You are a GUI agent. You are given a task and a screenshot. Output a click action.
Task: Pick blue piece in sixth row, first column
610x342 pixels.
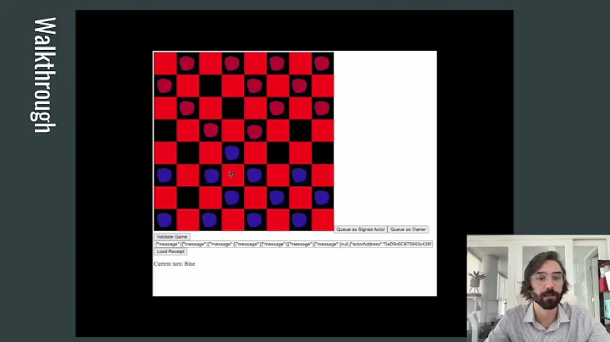pyautogui.click(x=164, y=175)
